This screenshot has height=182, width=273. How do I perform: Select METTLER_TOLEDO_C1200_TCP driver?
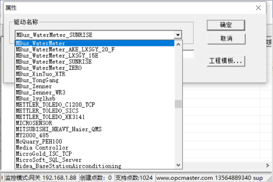95,105
